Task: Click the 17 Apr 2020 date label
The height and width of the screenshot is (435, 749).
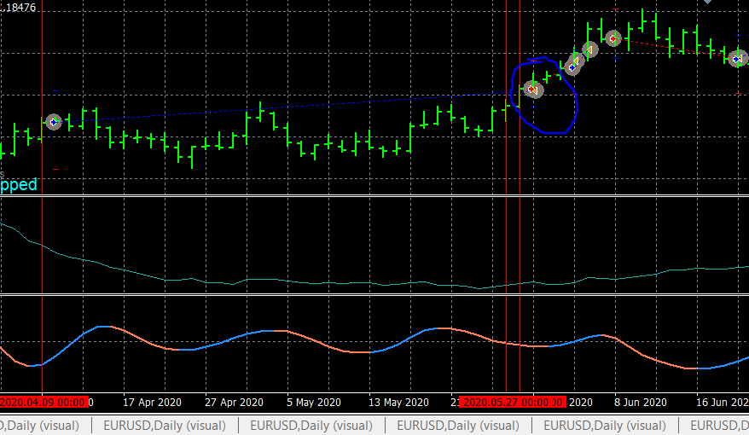Action: 152,403
